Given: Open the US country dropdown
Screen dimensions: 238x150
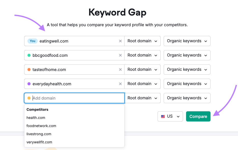Looking at the screenshot, I should point(170,116).
